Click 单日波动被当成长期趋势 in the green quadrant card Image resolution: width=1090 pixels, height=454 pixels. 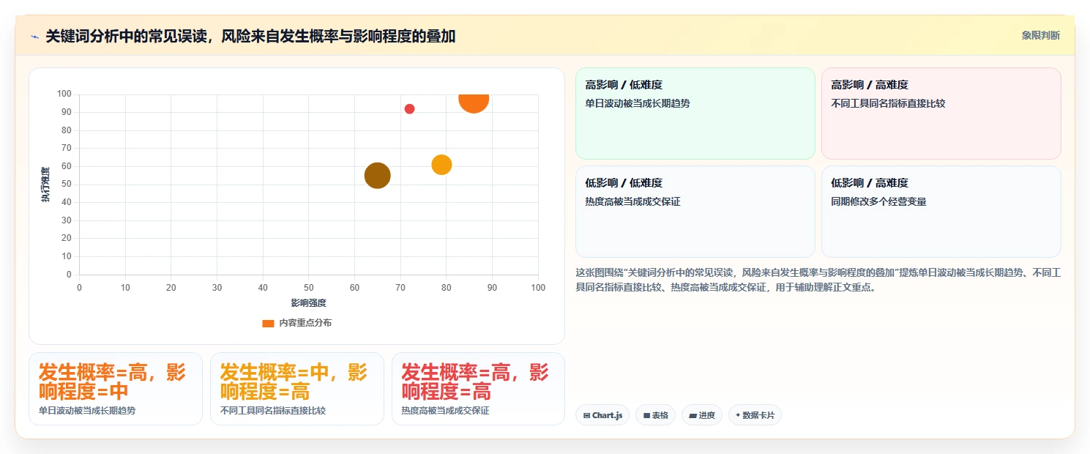click(638, 103)
